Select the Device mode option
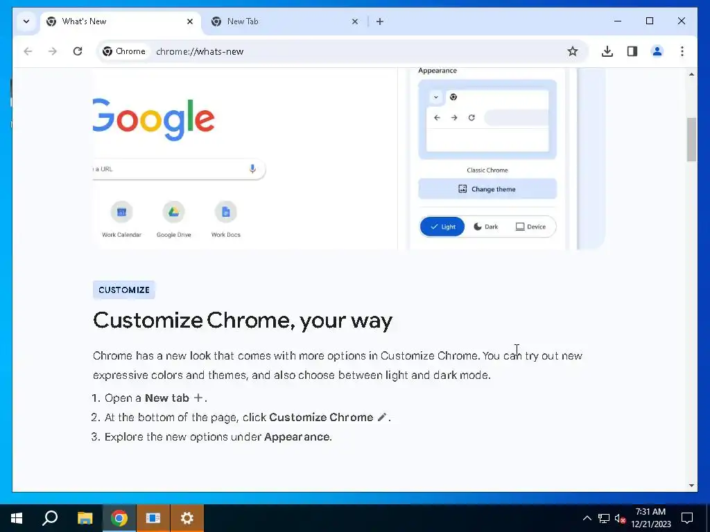The width and height of the screenshot is (710, 532). point(530,227)
